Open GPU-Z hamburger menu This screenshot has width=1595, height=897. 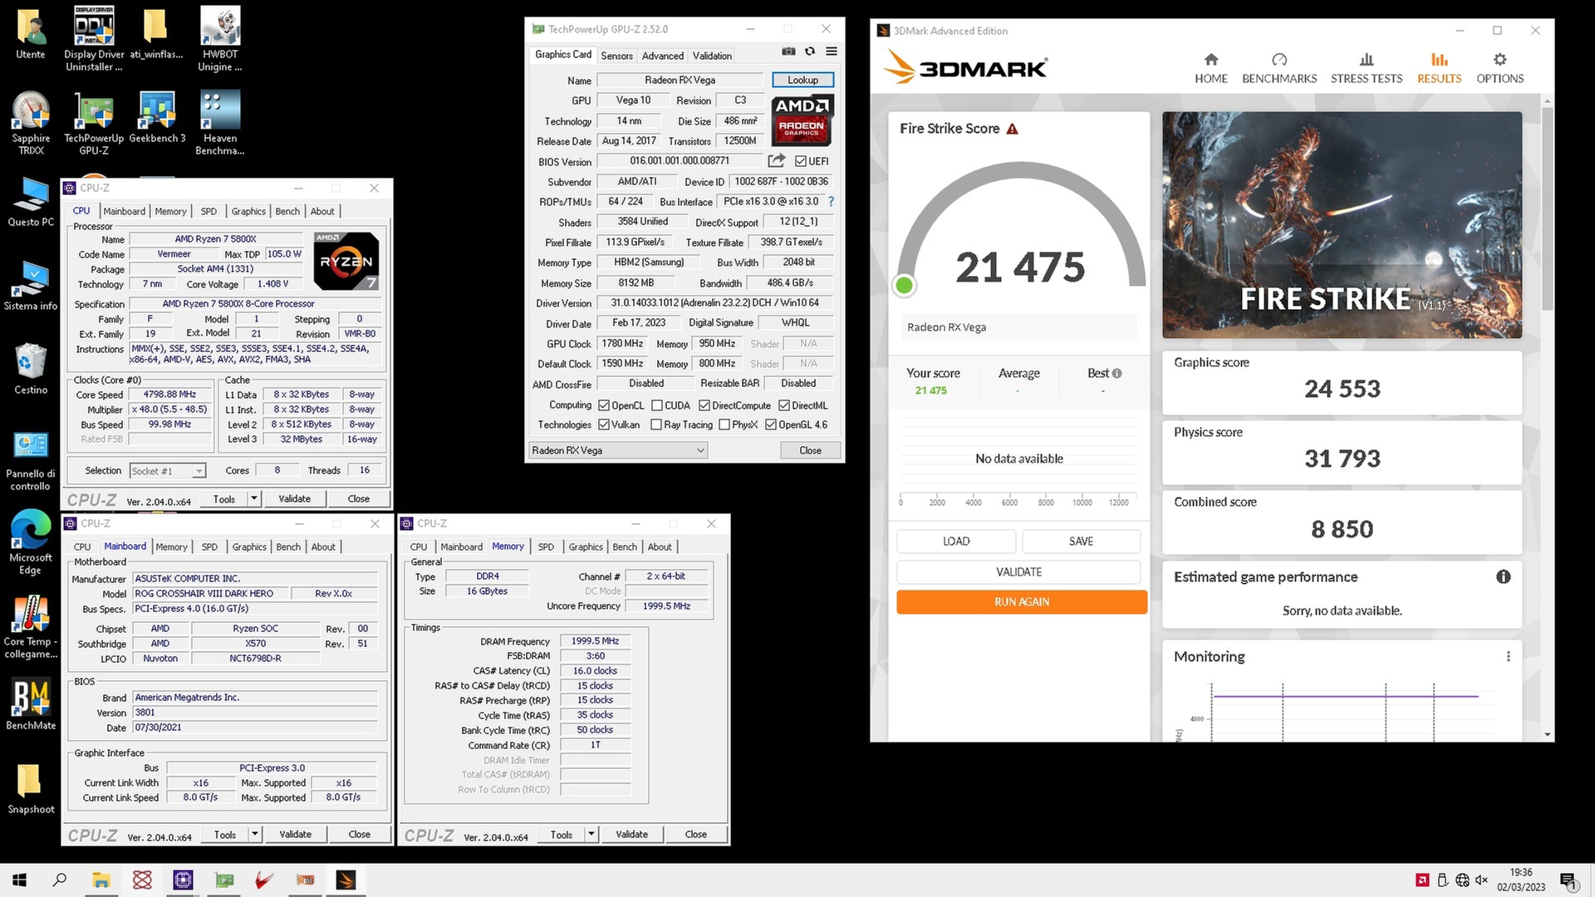click(831, 51)
